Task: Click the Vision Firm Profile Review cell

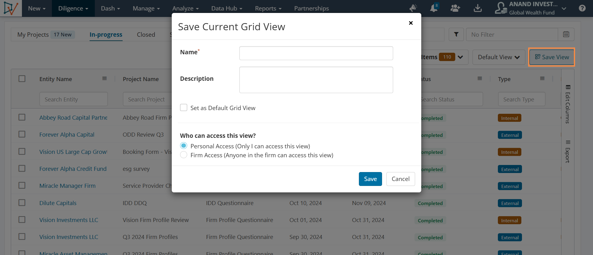Action: click(156, 220)
